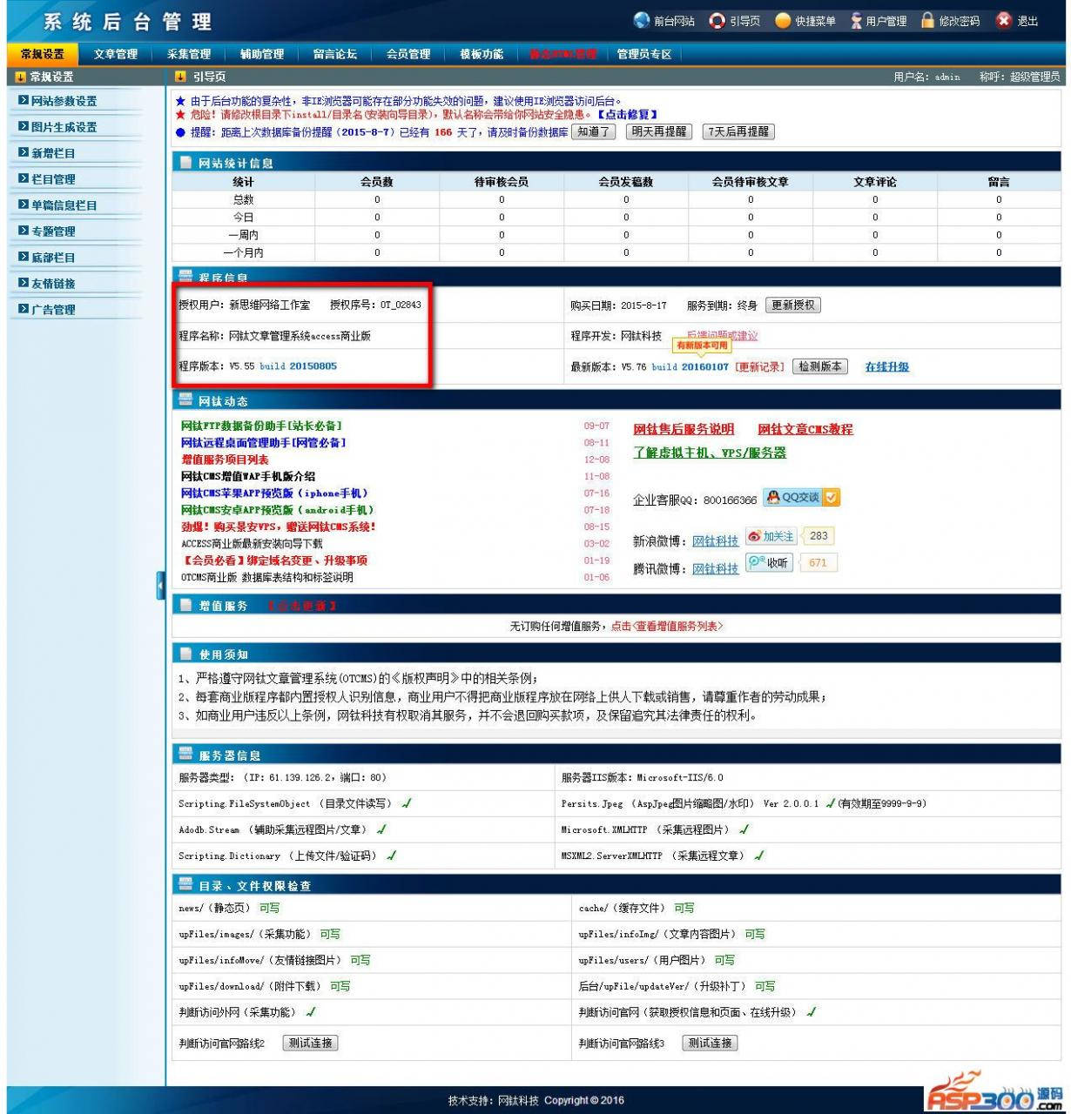Click the 修改密码 lock icon
Viewport: 1071px width, 1114px height.
[928, 20]
